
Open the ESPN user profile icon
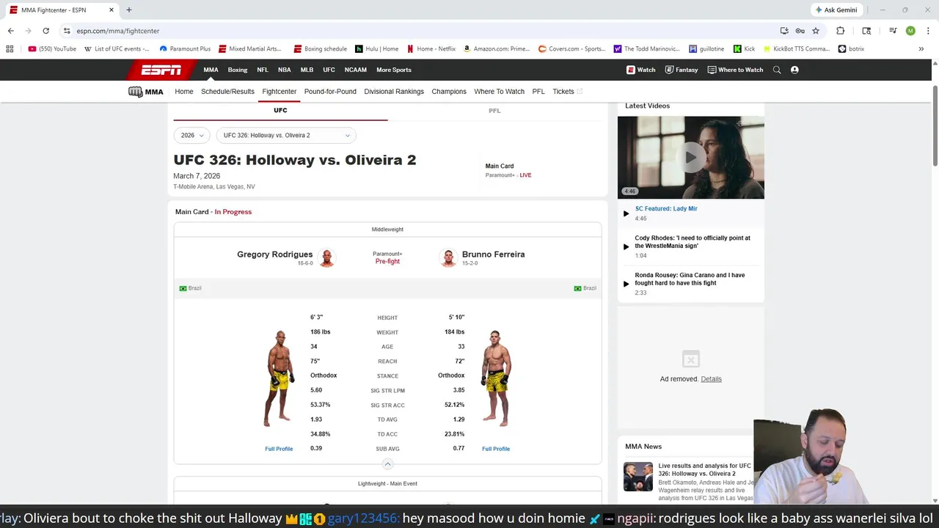[794, 70]
